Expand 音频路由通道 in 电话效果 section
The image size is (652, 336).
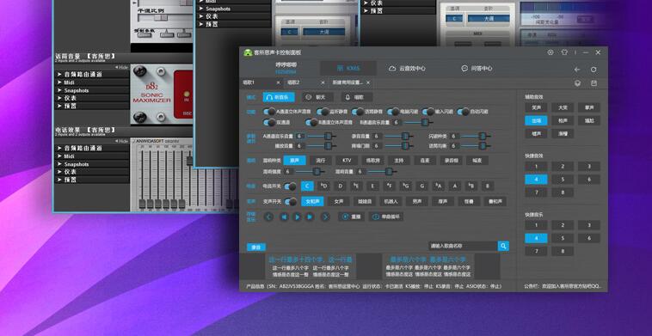[92, 149]
